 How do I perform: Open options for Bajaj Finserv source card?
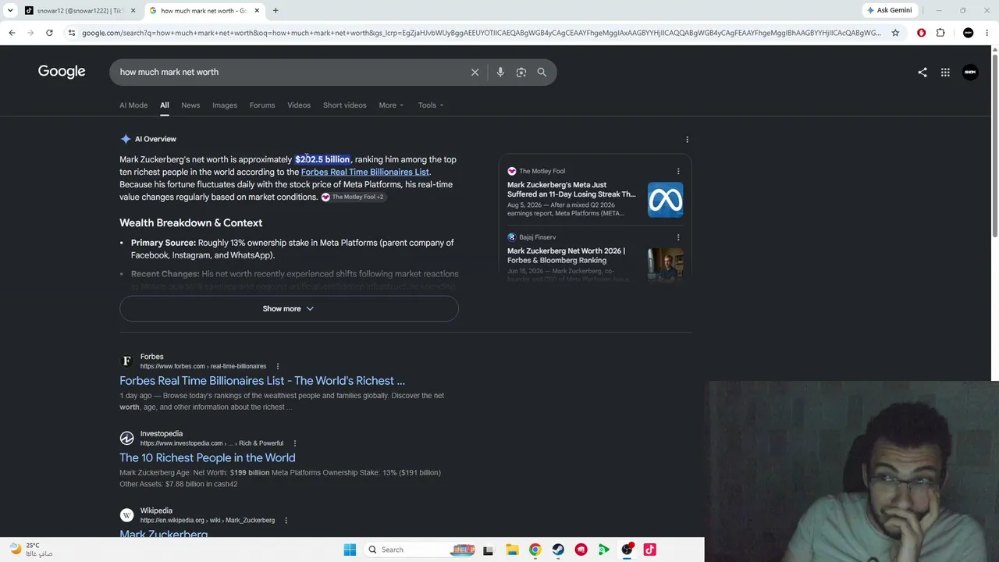click(x=678, y=237)
